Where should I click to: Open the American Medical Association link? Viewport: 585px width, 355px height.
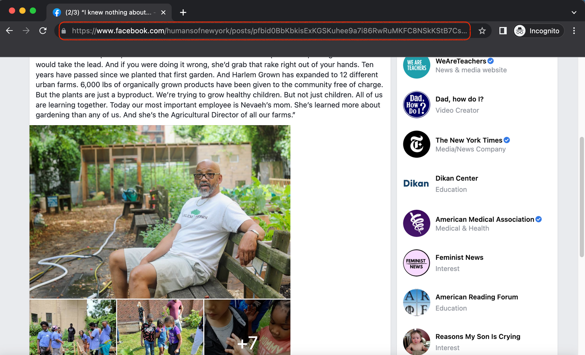484,219
